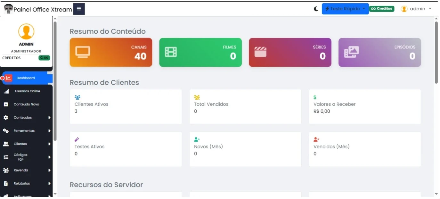This screenshot has height=199, width=440.
Task: Toggle dark mode moon icon
Action: click(316, 9)
